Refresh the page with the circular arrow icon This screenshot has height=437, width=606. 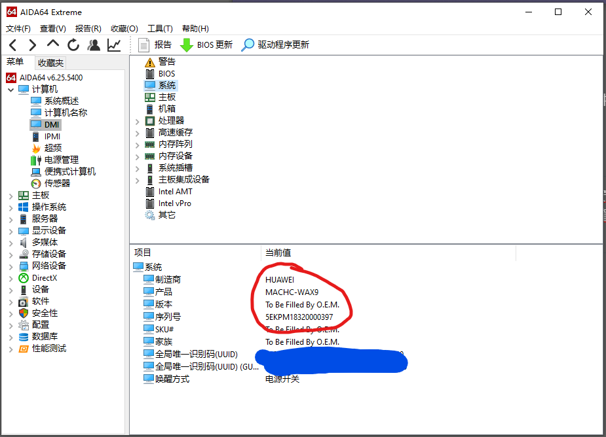[73, 45]
